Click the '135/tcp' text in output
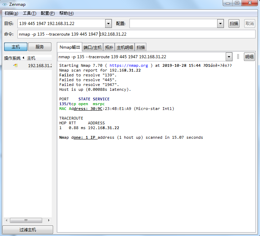The width and height of the screenshot is (260, 236). pos(67,104)
